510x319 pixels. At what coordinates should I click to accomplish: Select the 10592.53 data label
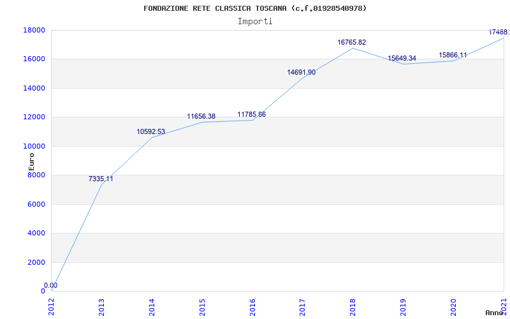150,132
